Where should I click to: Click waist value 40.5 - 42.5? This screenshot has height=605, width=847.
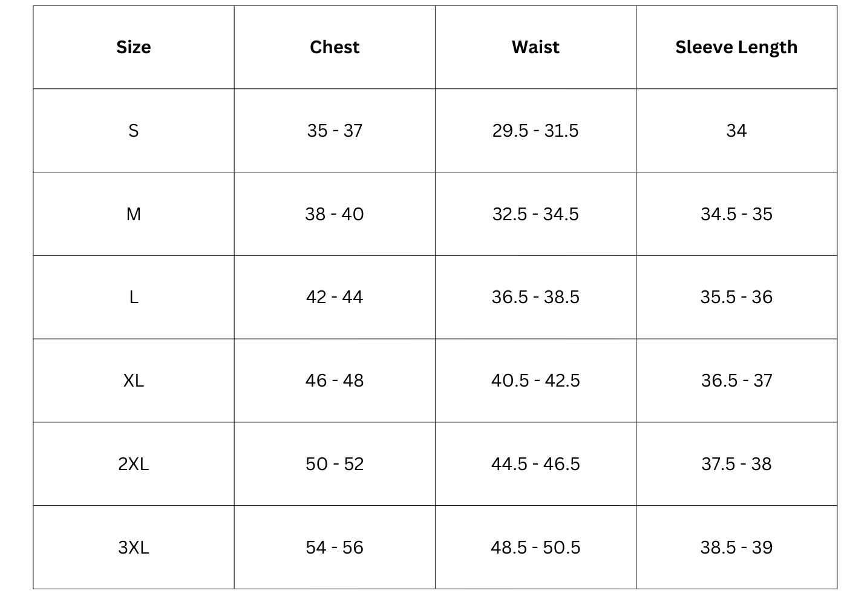point(535,381)
